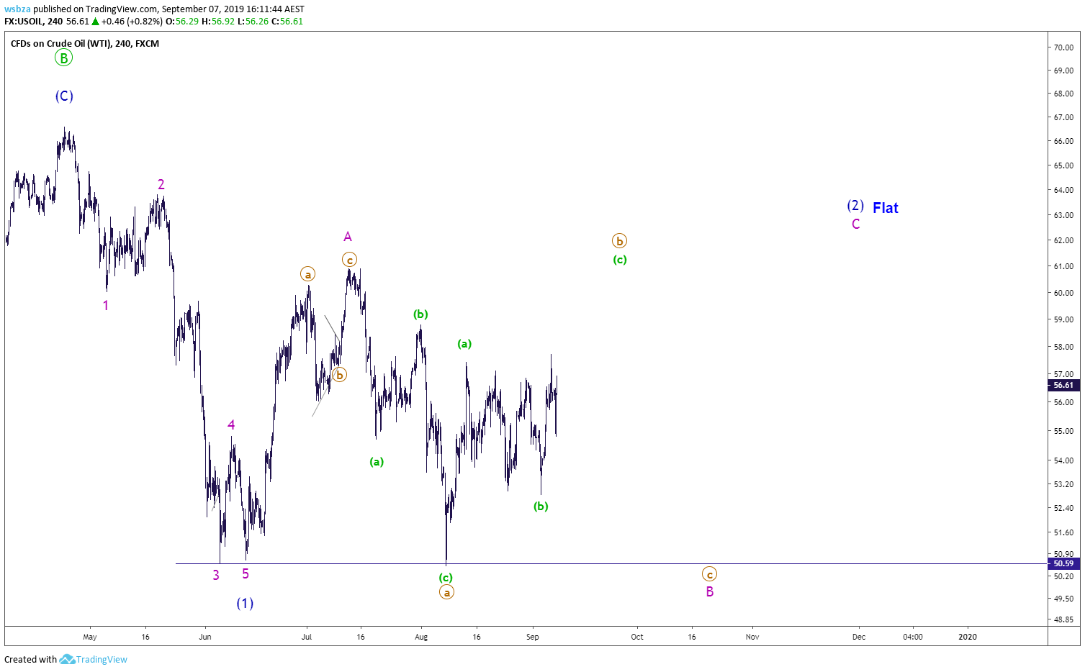The width and height of the screenshot is (1085, 672).
Task: Select the green (b) label near September low
Action: (541, 507)
